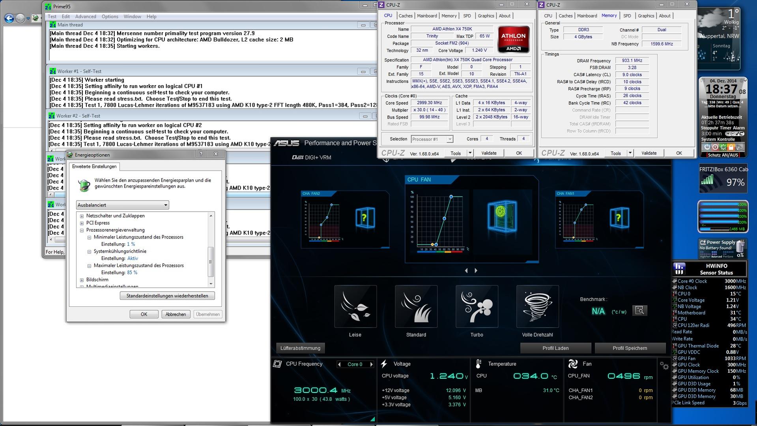Open Tools dropdown arrow in left CPU-Z
Image resolution: width=757 pixels, height=426 pixels.
(x=470, y=153)
